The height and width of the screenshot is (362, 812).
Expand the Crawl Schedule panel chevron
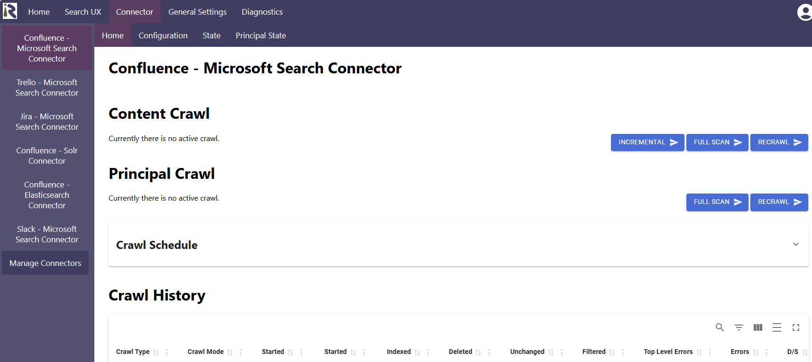pos(796,244)
